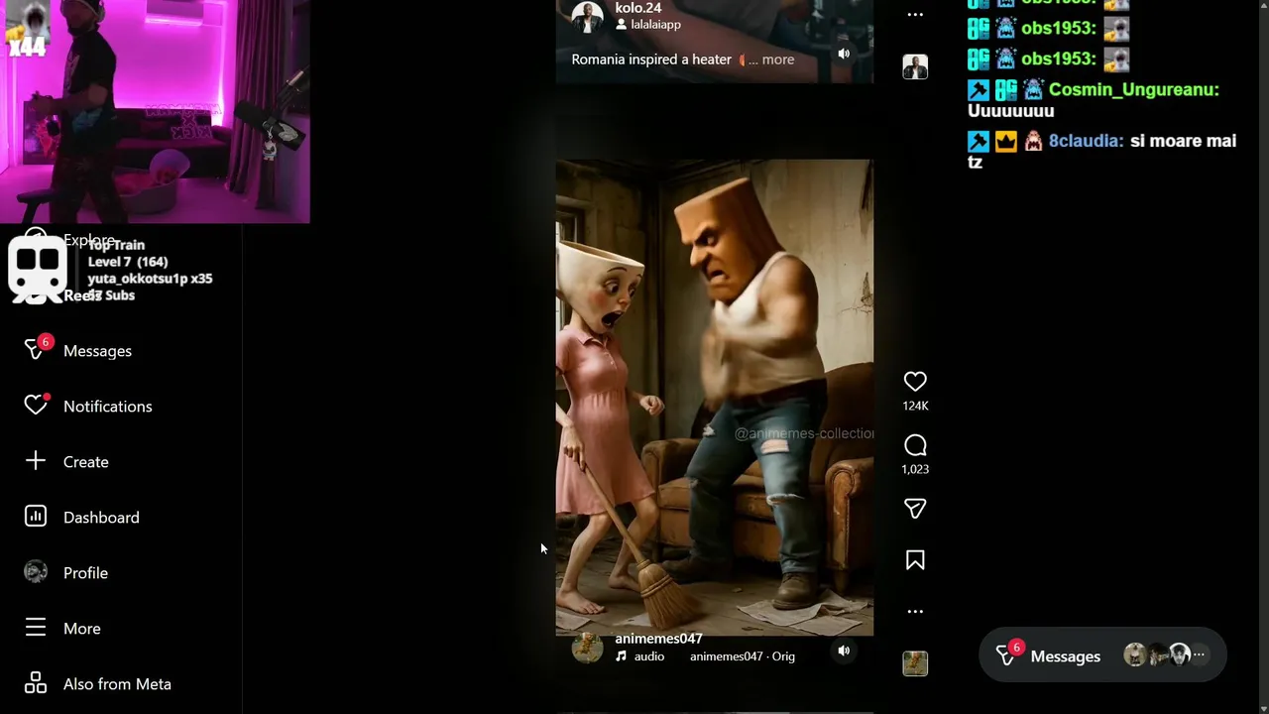Click the Profile avatar icon in sidebar
This screenshot has width=1269, height=714.
tap(36, 572)
